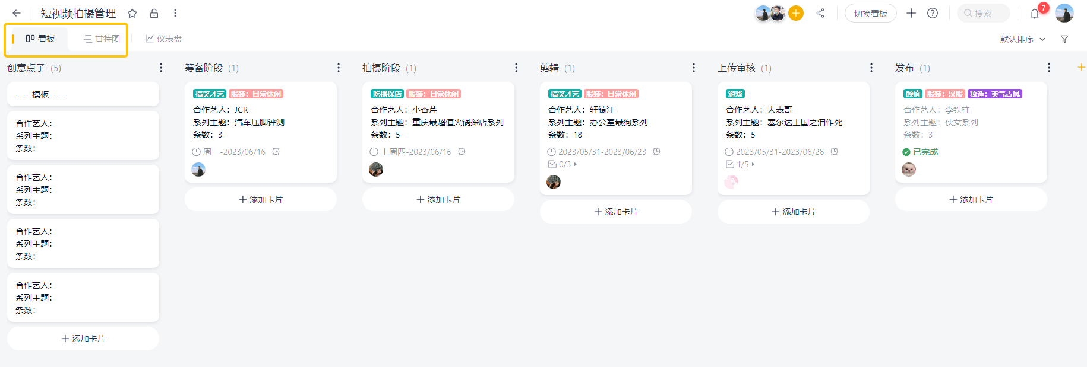
Task: Open the help question mark icon
Action: pyautogui.click(x=933, y=13)
